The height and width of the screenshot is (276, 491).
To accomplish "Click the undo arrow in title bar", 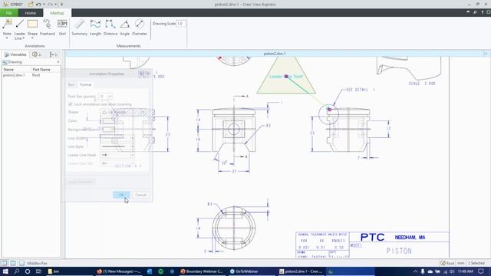I will (x=38, y=5).
